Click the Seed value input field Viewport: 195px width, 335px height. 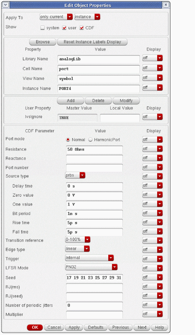[x=94, y=277]
